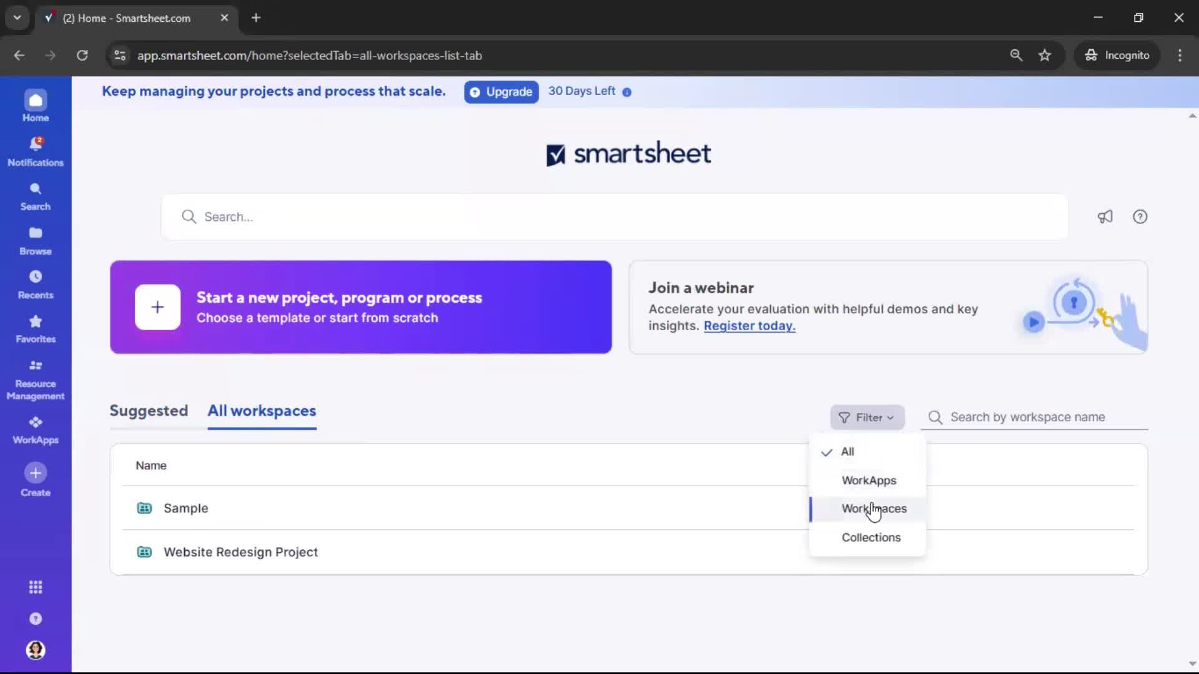Screen dimensions: 1199x674
Task: Open the Register today link
Action: (x=749, y=325)
